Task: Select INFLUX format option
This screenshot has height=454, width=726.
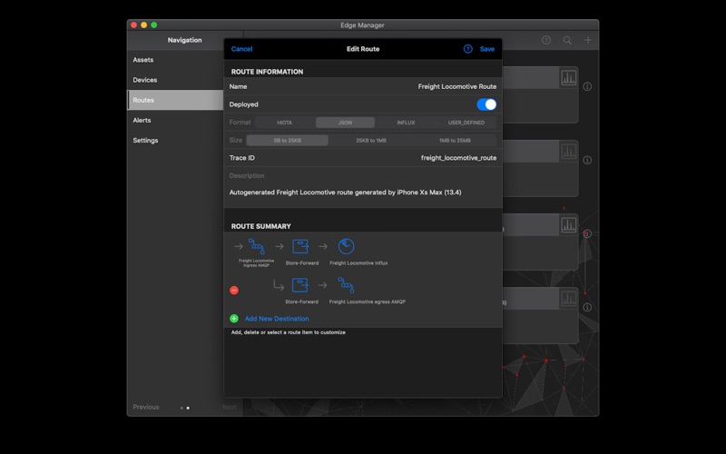Action: 406,123
